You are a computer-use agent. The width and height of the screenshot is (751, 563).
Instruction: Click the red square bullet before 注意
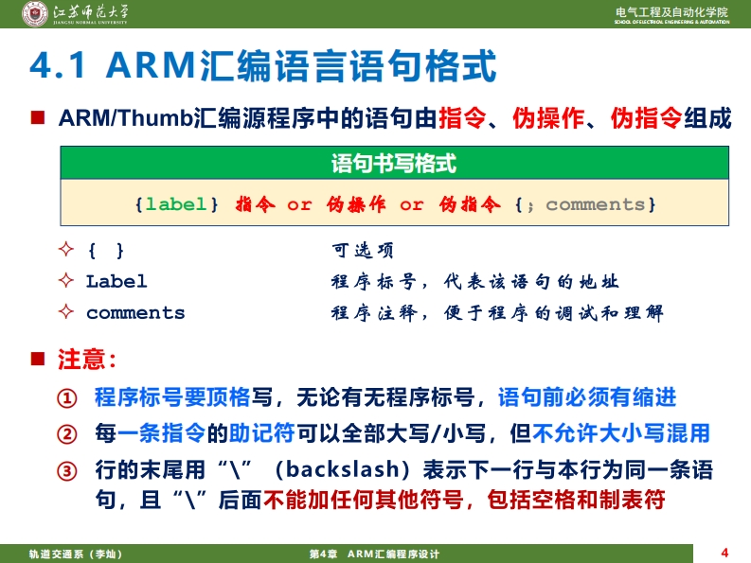point(38,360)
